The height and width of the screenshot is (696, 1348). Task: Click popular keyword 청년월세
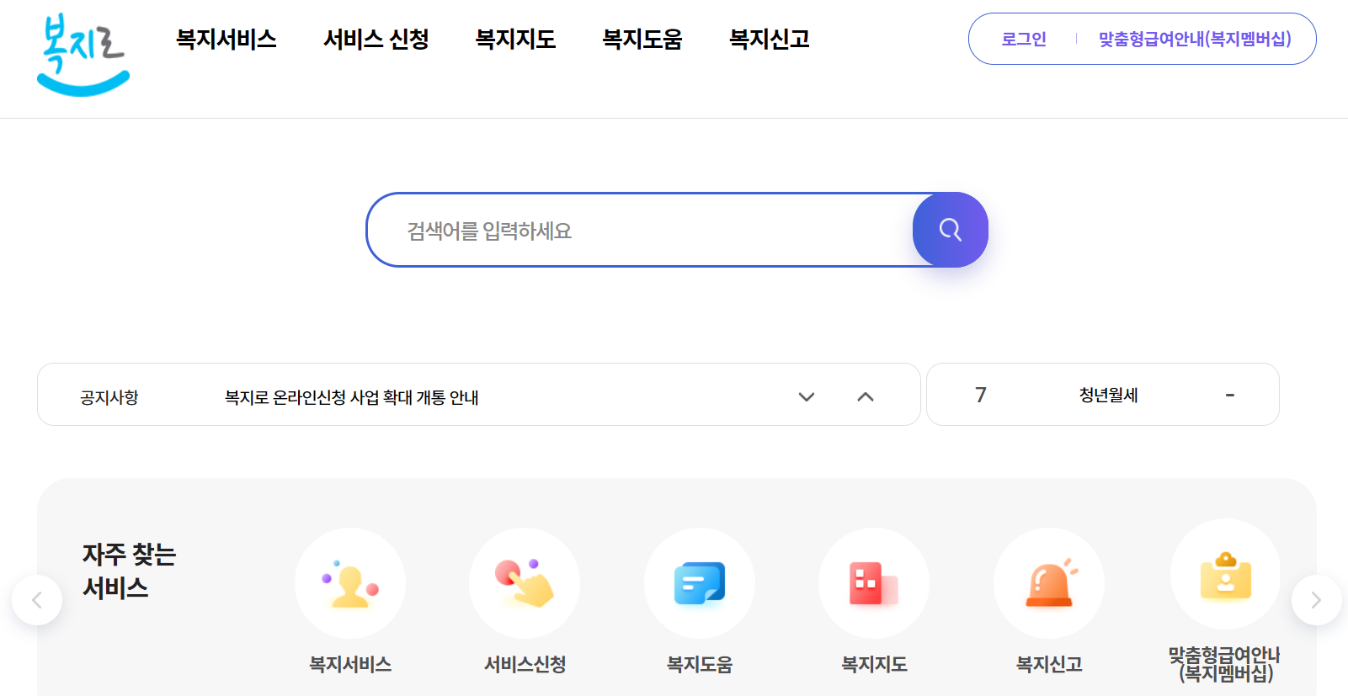(x=1109, y=395)
